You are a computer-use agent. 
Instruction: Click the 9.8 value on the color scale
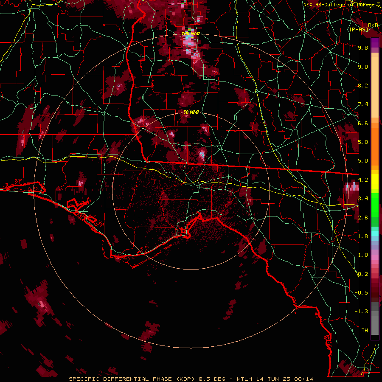pyautogui.click(x=363, y=48)
